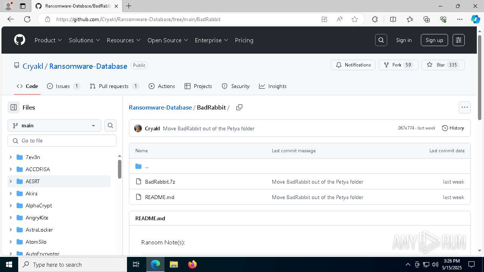
Task: Expand the Solutions menu
Action: pyautogui.click(x=84, y=40)
